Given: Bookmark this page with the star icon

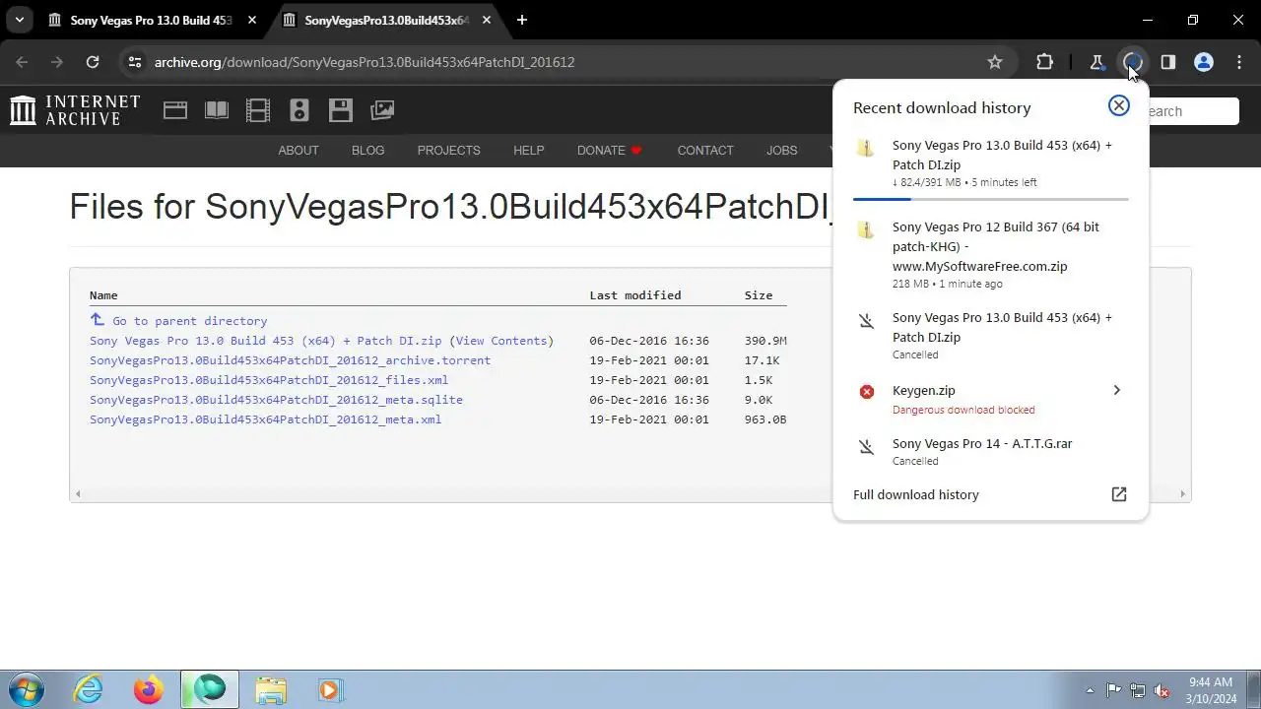Looking at the screenshot, I should point(995,62).
